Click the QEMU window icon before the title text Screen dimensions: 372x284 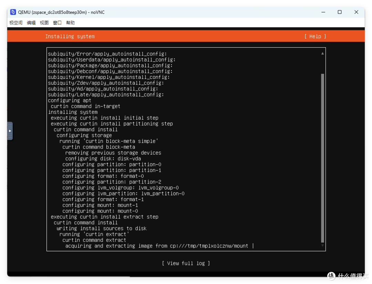coord(13,12)
